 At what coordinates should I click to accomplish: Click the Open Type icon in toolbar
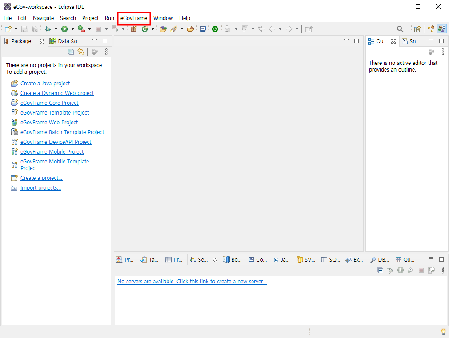pos(163,29)
